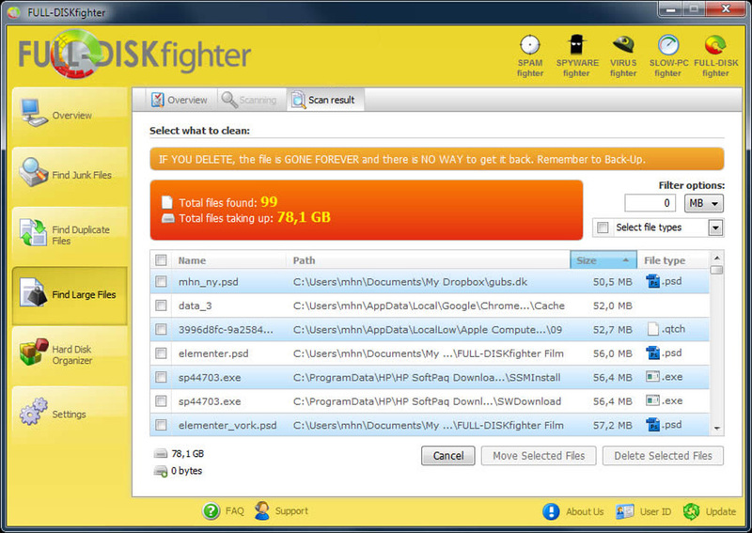Open Hard Disk Organizer in the sidebar
Viewport: 752px width, 533px height.
point(70,355)
